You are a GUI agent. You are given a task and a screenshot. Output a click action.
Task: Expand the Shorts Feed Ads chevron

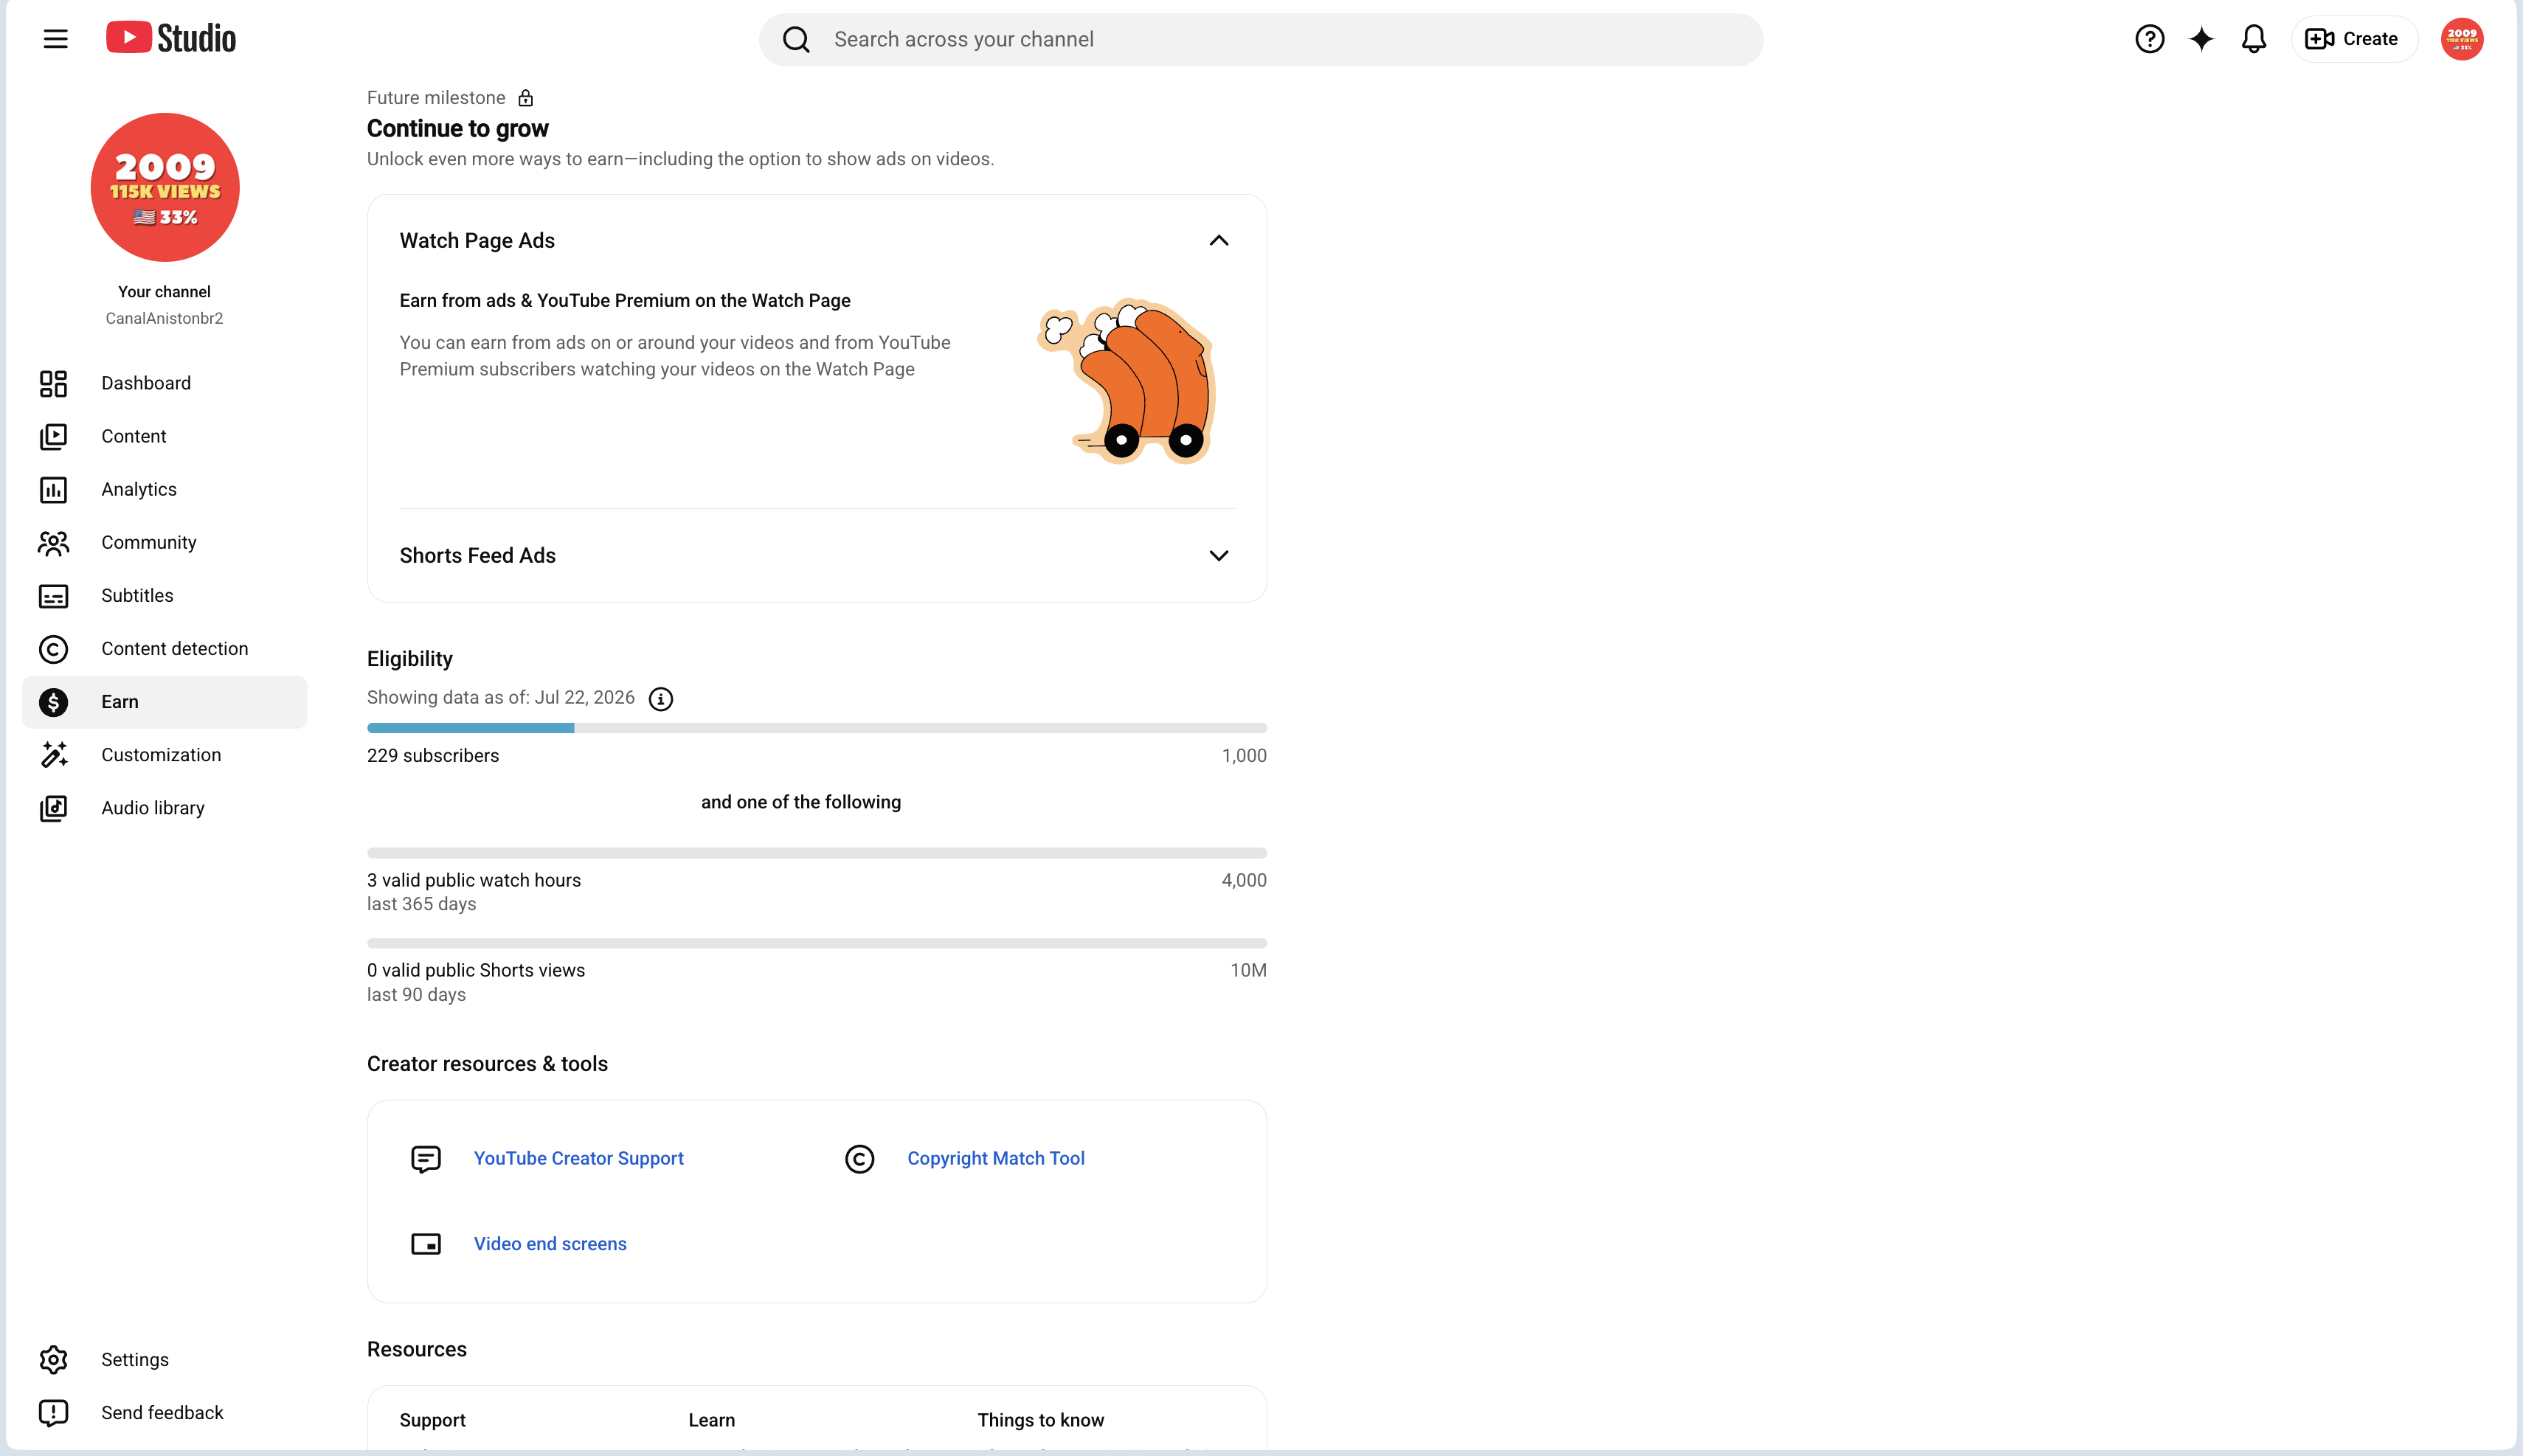[1218, 555]
